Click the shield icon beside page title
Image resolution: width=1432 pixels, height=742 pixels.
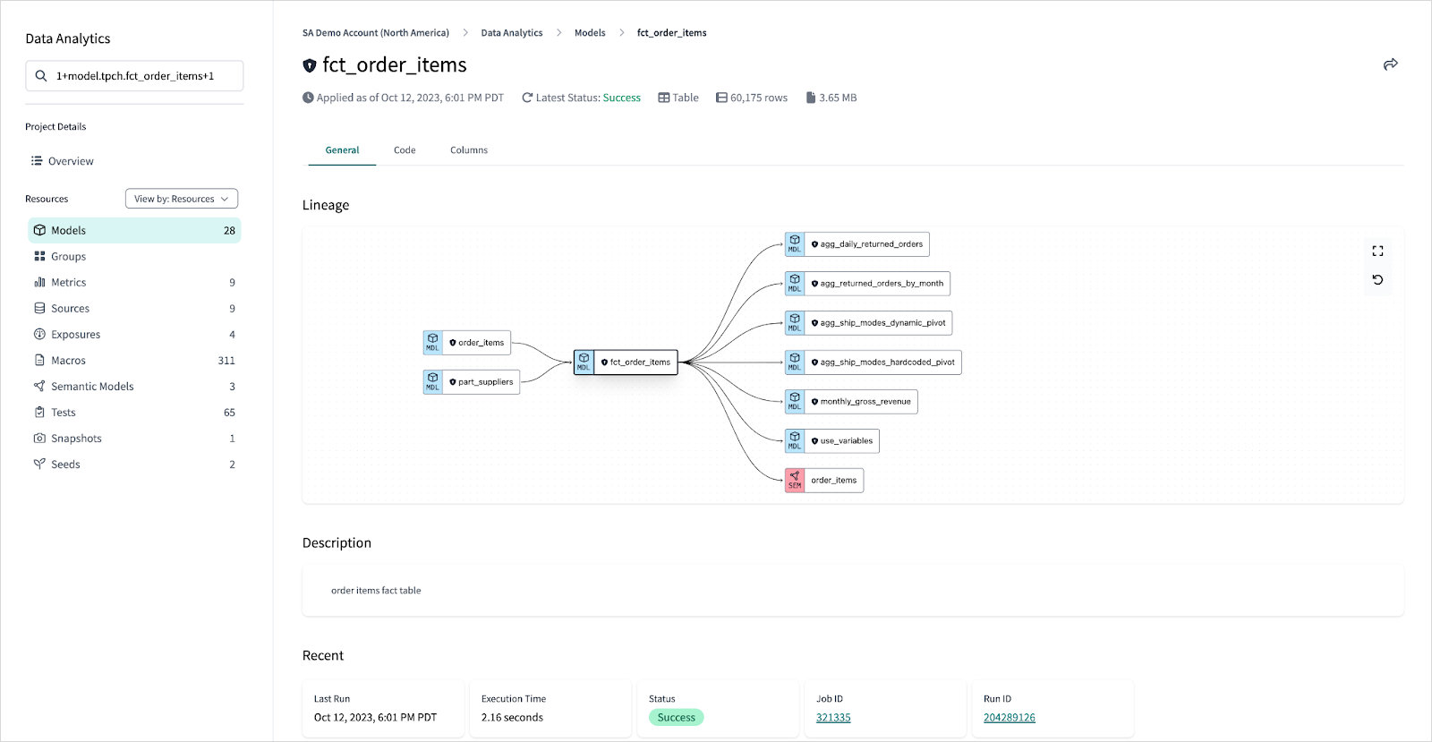point(310,65)
